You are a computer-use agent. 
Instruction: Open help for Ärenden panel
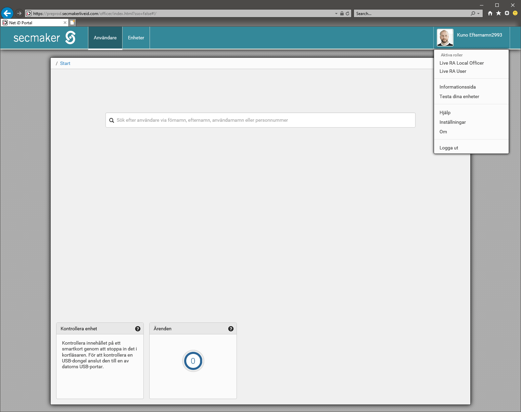pyautogui.click(x=231, y=329)
